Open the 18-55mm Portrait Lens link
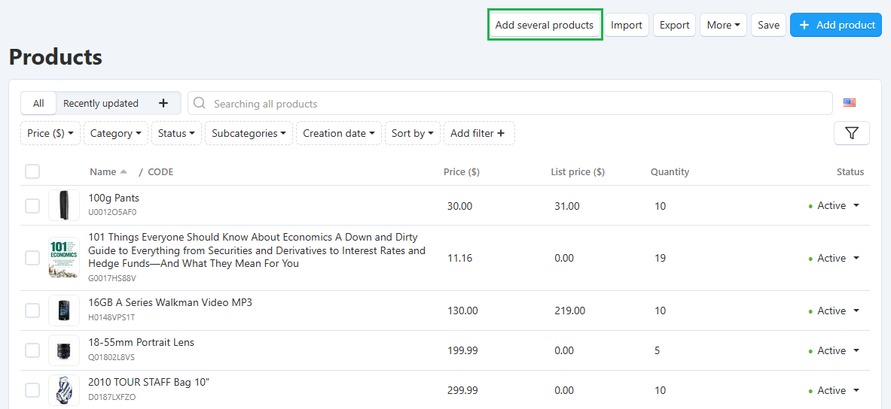The height and width of the screenshot is (409, 891). (x=141, y=342)
